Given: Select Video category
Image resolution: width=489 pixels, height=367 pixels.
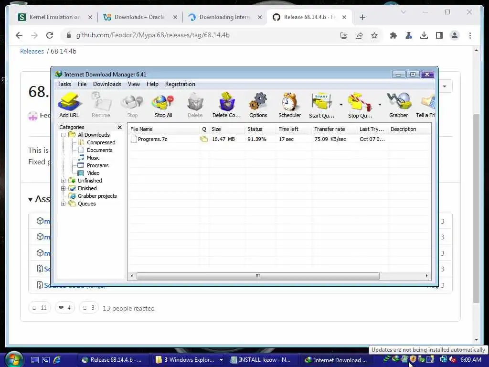Looking at the screenshot, I should tap(93, 173).
